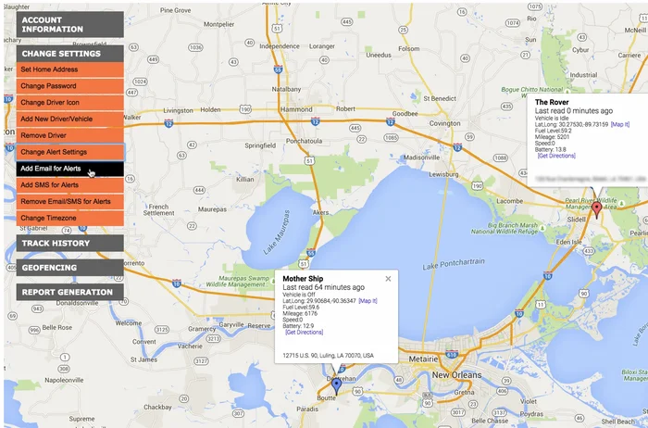Open the Change Timezone option
This screenshot has width=648, height=428.
[69, 218]
